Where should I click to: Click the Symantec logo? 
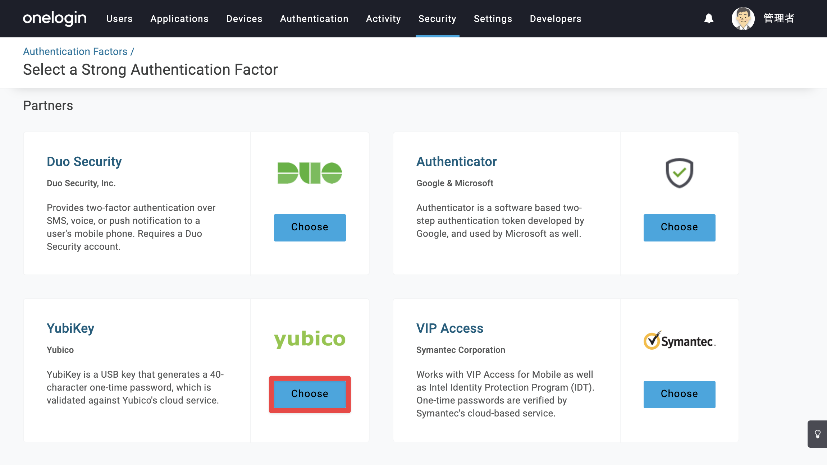pyautogui.click(x=679, y=340)
